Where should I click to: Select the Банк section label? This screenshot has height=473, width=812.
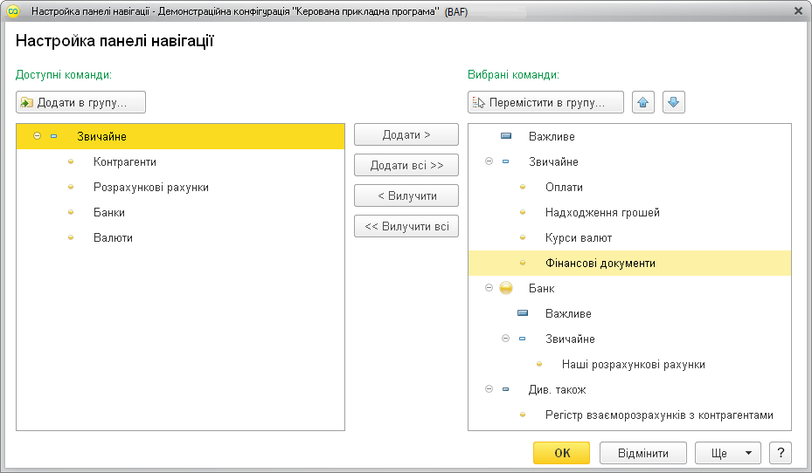[x=542, y=289]
